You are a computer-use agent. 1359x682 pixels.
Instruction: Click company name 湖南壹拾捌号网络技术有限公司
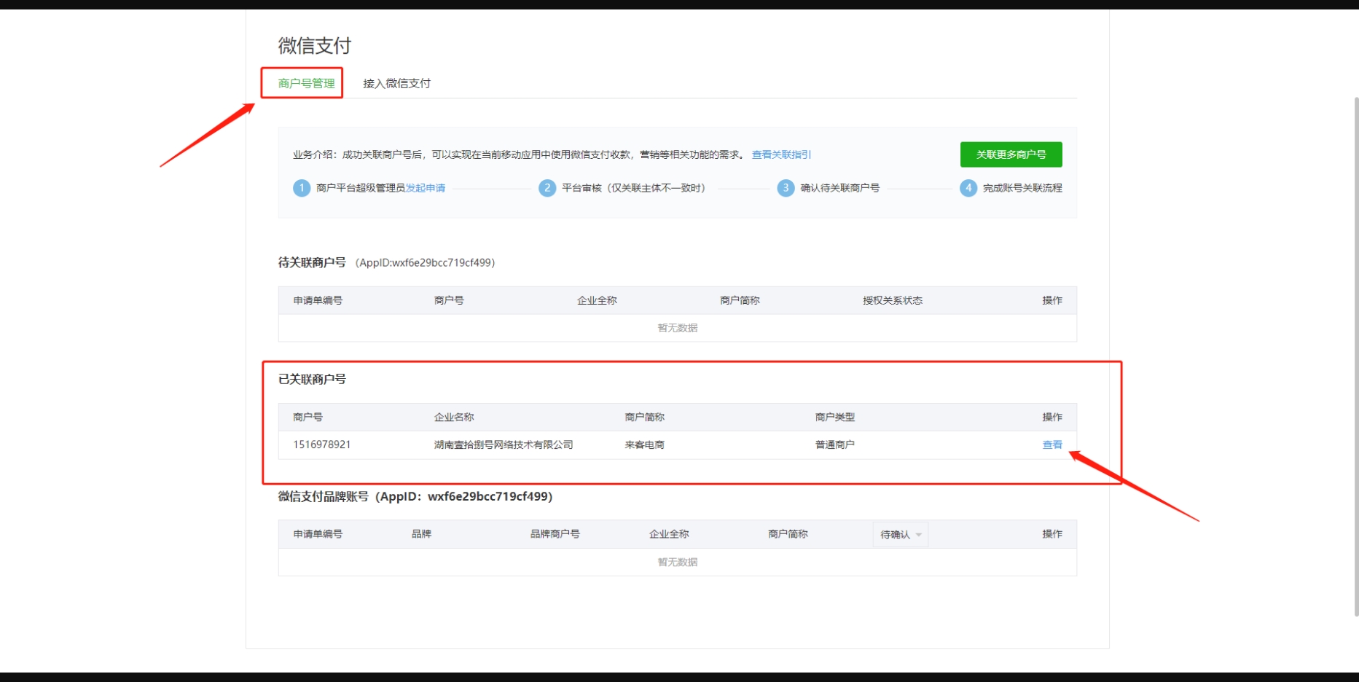click(x=504, y=444)
